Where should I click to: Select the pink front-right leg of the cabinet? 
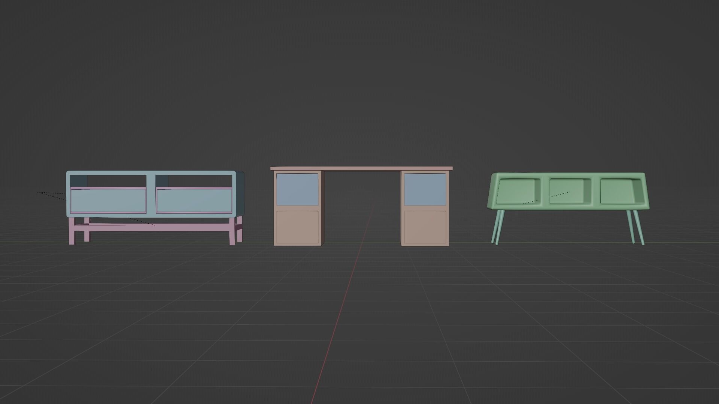233,231
